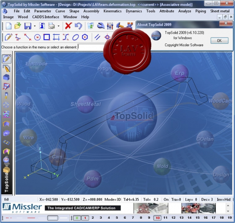Open the sliders parameters icon
This screenshot has width=235, height=223.
110,26
